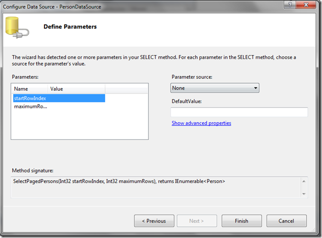
Task: Open Show advanced properties link
Action: [x=201, y=123]
